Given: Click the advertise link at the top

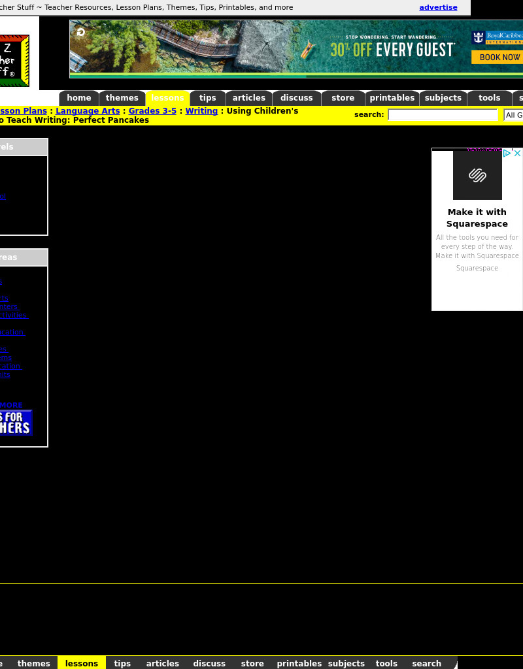Looking at the screenshot, I should pyautogui.click(x=438, y=7).
